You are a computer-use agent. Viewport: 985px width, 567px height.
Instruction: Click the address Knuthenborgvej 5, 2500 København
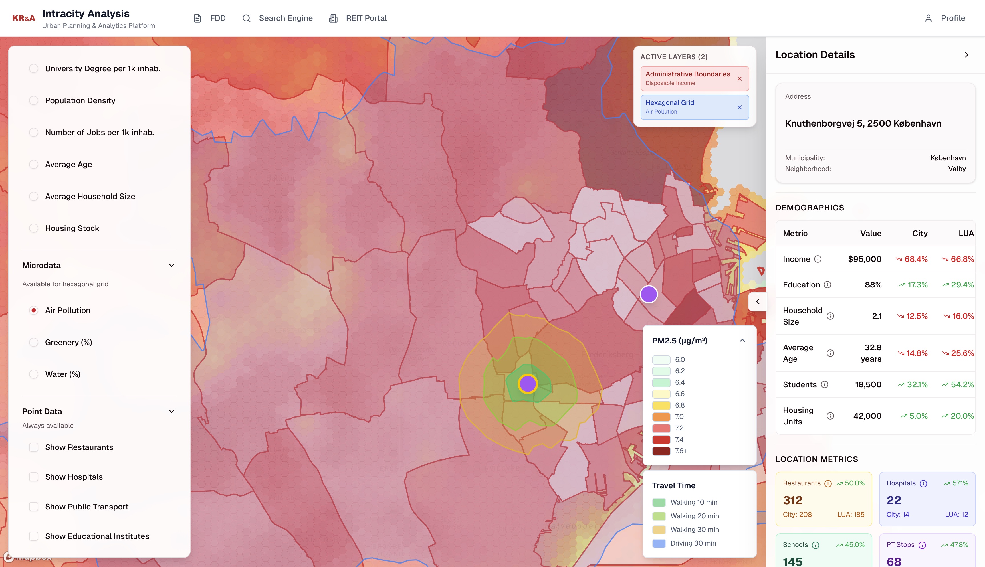[863, 123]
